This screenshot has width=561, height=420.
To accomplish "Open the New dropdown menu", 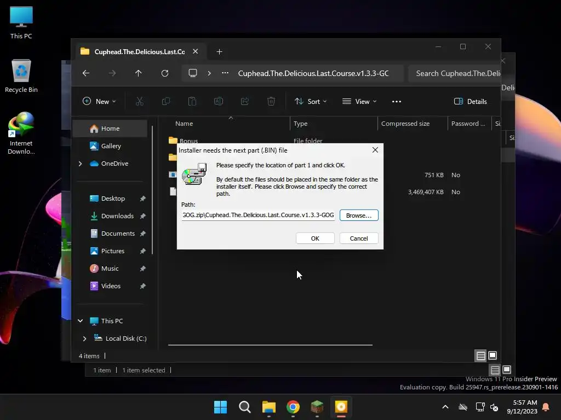I will coord(99,101).
